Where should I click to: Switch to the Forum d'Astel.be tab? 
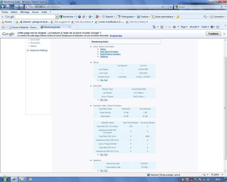(x=24, y=27)
